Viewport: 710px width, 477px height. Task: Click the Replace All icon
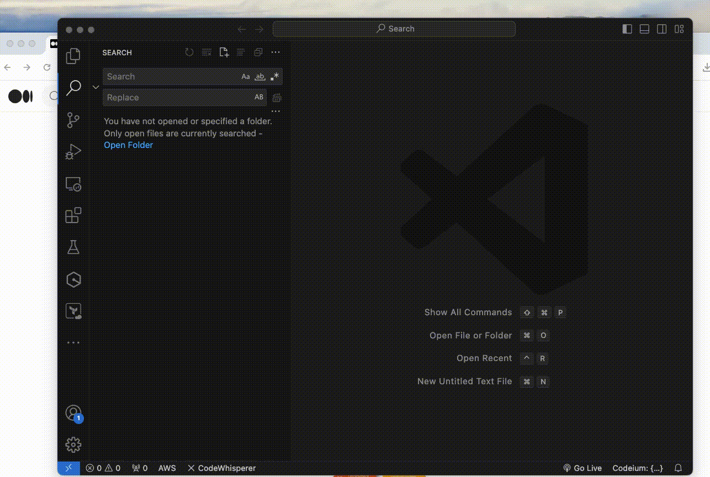pos(277,98)
